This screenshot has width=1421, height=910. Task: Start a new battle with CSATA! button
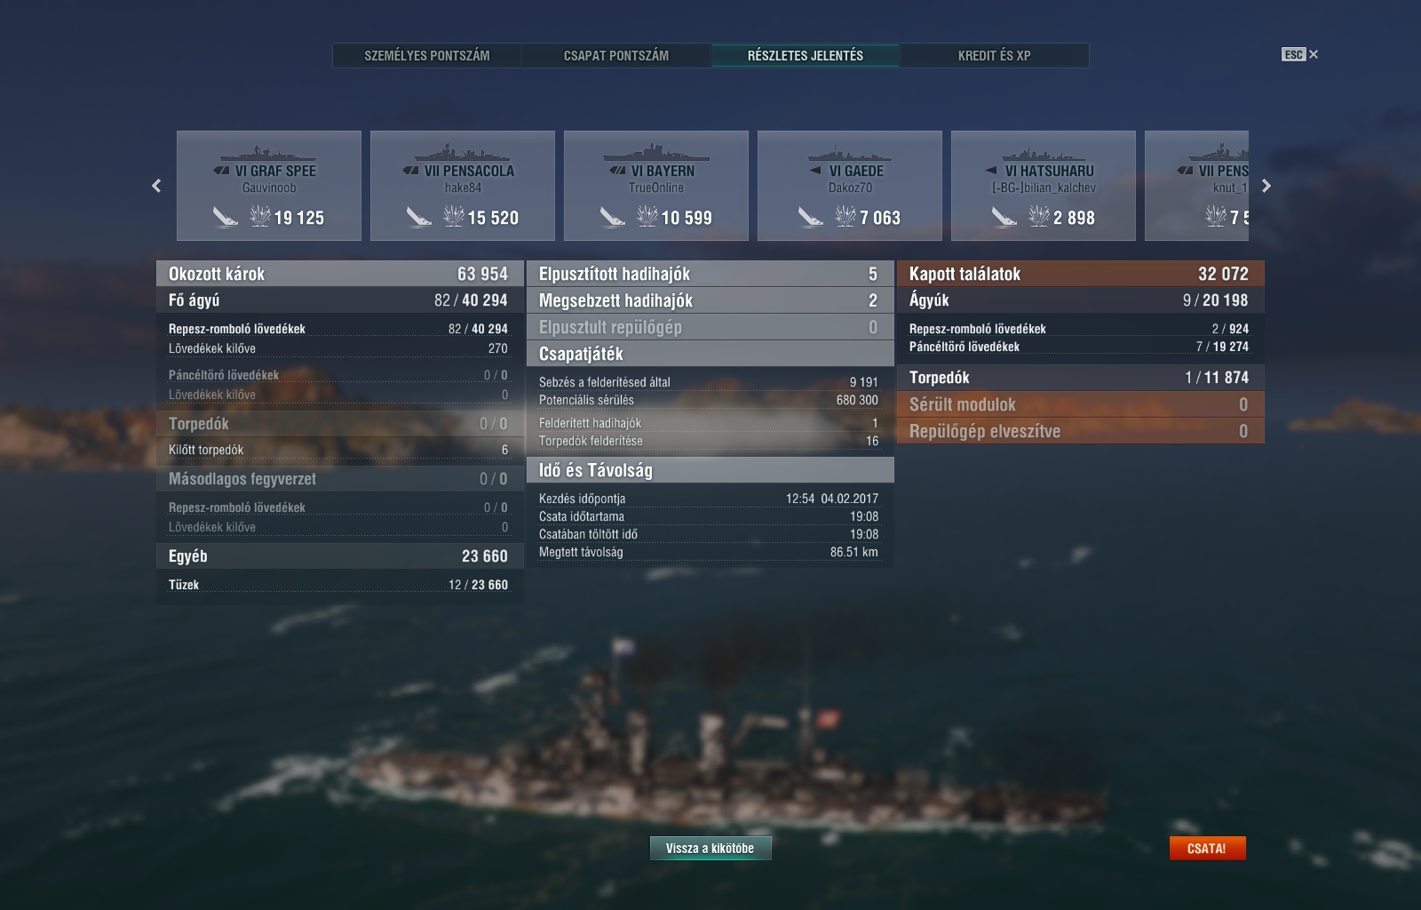coord(1207,848)
